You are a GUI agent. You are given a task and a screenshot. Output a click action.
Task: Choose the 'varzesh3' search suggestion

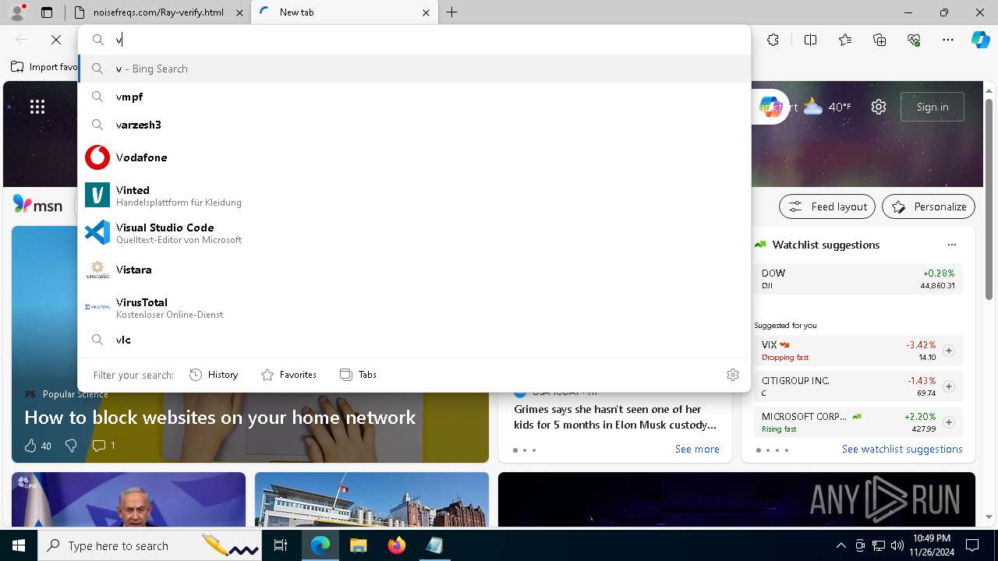(414, 125)
